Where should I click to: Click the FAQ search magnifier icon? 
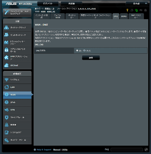(x=146, y=149)
